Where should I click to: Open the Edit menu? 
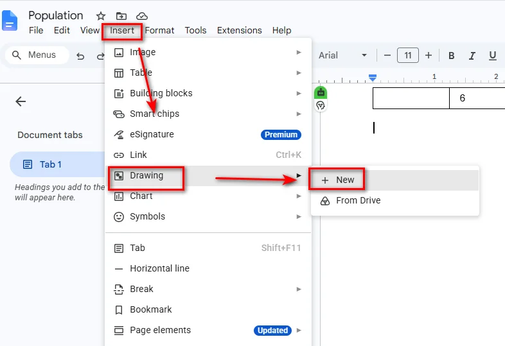pyautogui.click(x=62, y=30)
